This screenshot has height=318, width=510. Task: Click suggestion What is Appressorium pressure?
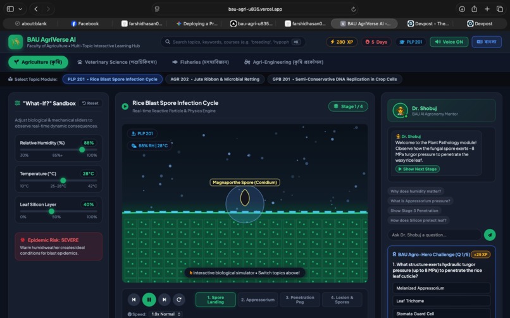pos(420,201)
